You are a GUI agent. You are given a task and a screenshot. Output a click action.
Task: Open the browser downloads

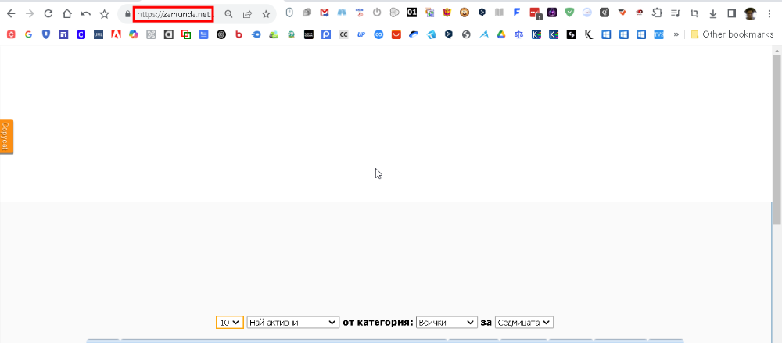(x=713, y=14)
